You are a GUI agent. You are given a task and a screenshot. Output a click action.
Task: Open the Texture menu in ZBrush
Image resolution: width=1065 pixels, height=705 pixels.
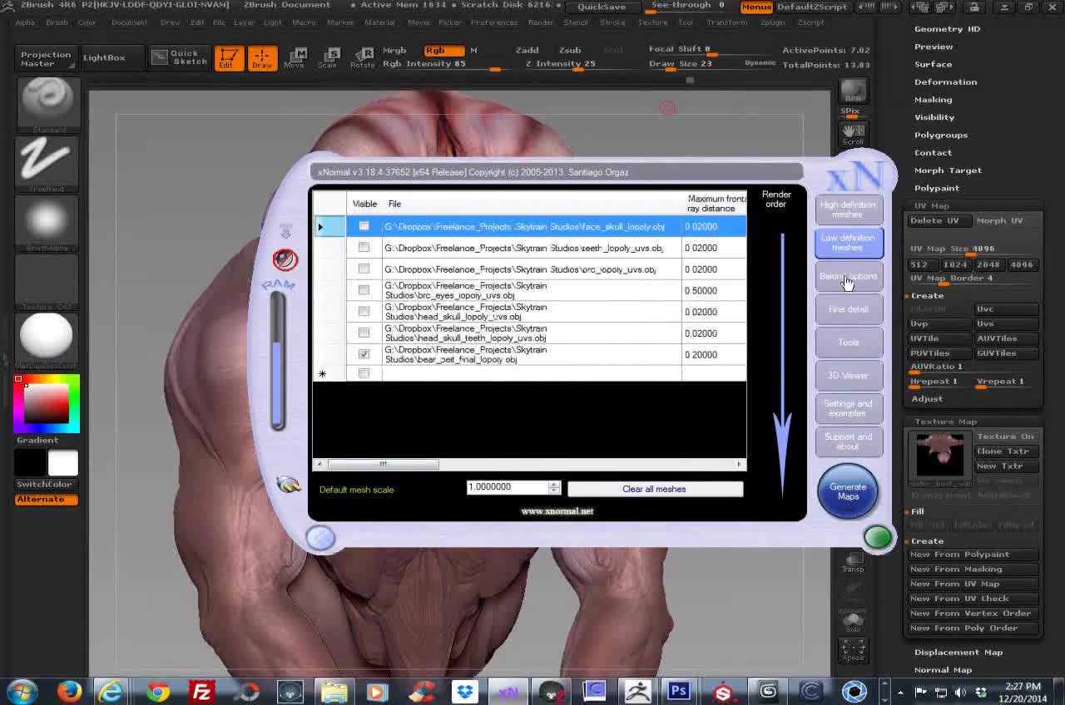click(653, 22)
